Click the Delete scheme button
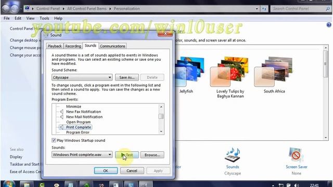 coord(152,77)
